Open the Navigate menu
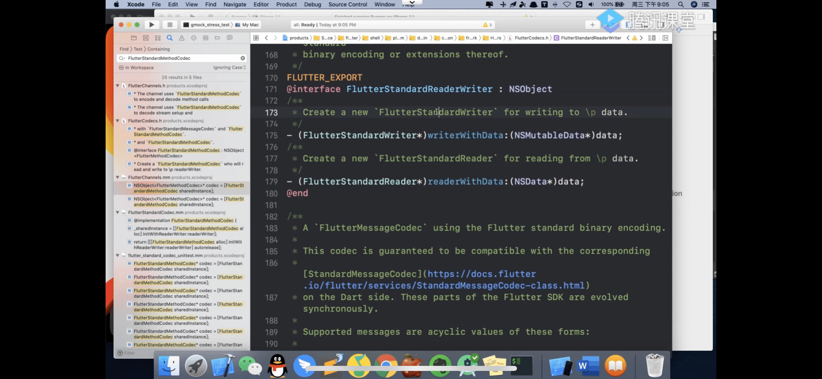Image resolution: width=822 pixels, height=379 pixels. (235, 4)
